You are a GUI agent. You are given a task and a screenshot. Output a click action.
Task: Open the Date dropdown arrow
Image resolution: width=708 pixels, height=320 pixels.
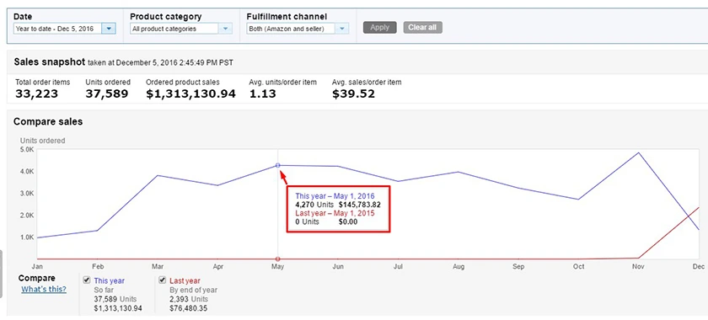109,29
